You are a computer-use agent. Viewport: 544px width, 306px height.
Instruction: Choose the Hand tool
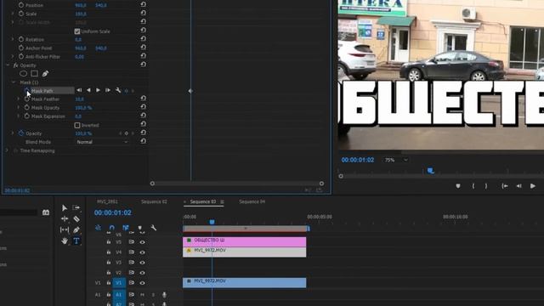coord(65,241)
